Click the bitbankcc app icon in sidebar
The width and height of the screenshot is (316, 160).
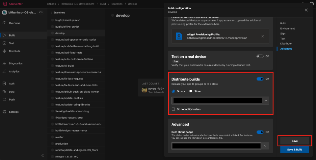(4, 12)
